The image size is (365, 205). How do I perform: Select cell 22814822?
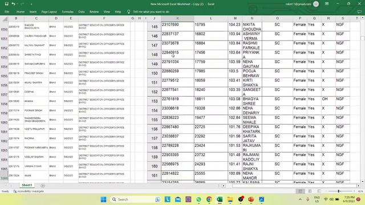[x=177, y=175]
